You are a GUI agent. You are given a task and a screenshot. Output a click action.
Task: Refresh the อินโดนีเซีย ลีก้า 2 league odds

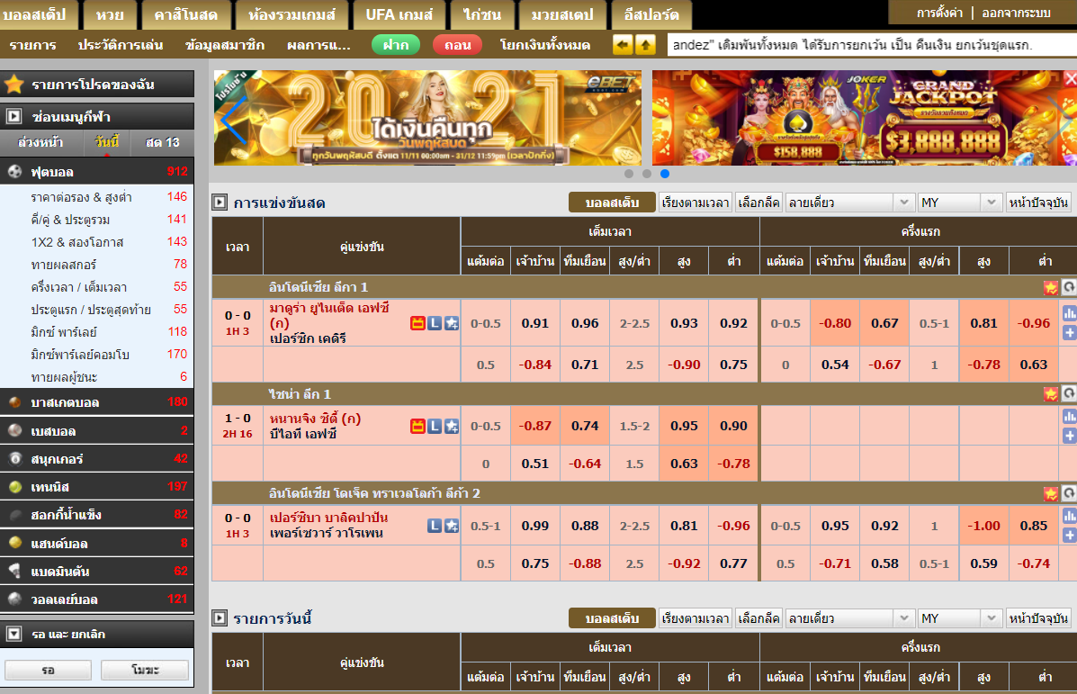coord(1069,493)
